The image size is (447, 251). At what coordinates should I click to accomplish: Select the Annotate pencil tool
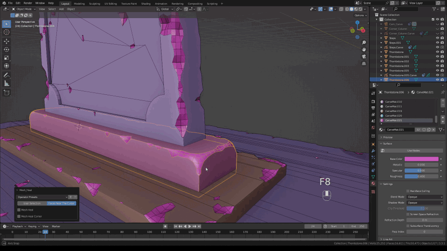pyautogui.click(x=7, y=75)
